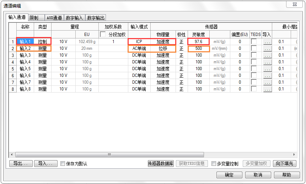The image size is (306, 184).
Task: Click the 向下填充 fill-down button
Action: 285,163
